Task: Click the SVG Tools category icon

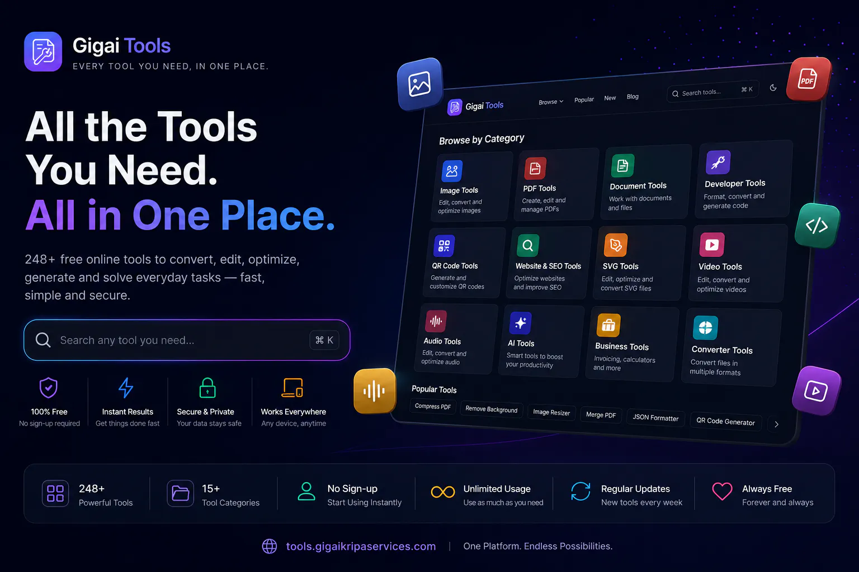Action: (x=616, y=245)
